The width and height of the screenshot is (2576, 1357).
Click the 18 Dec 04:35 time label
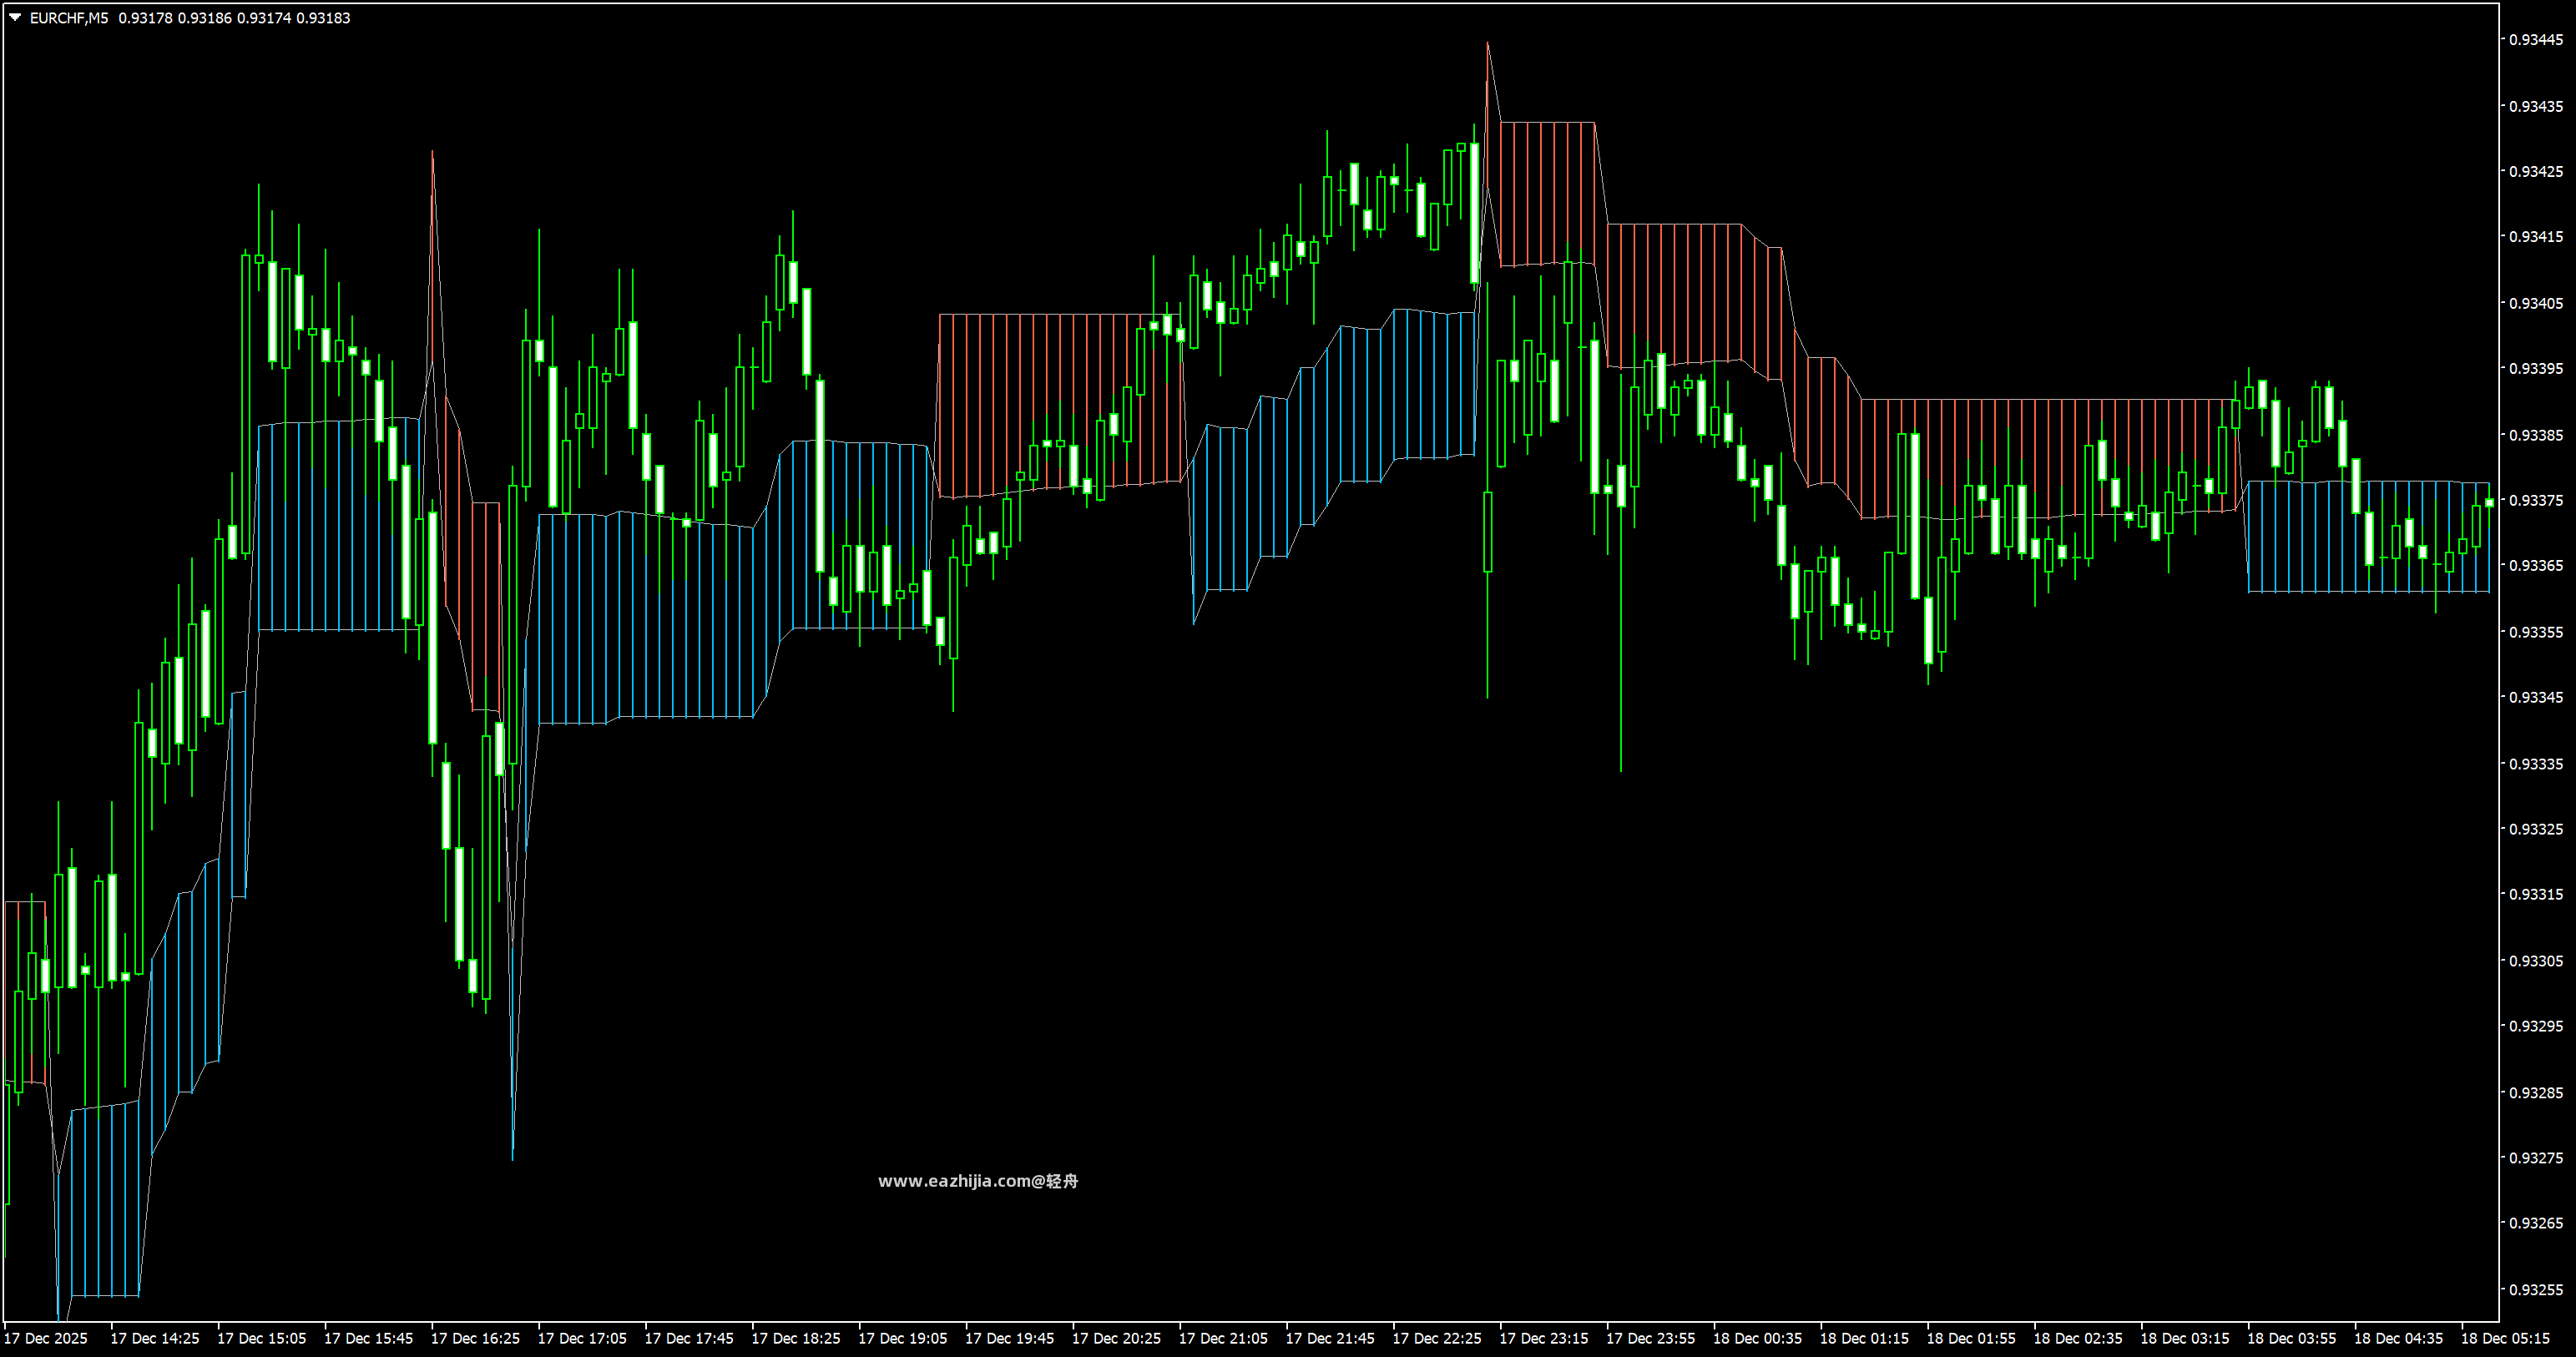pyautogui.click(x=2400, y=1338)
